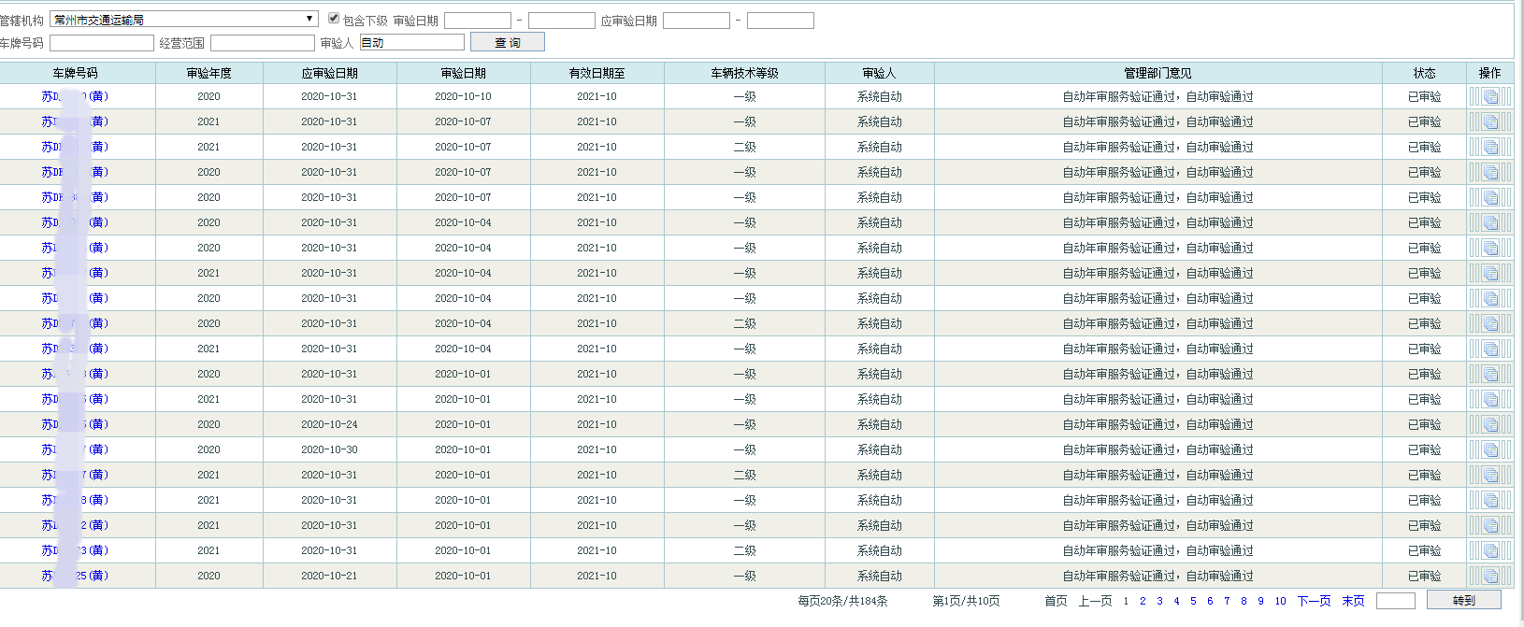Screen dimensions: 1524x627
Task: Open view icon for row due 2020-10-21
Action: (1490, 577)
